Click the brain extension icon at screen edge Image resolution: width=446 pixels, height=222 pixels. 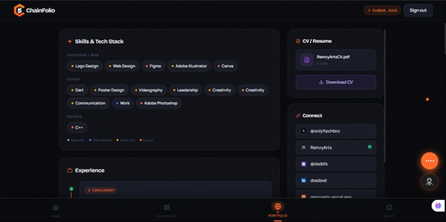[x=438, y=206]
